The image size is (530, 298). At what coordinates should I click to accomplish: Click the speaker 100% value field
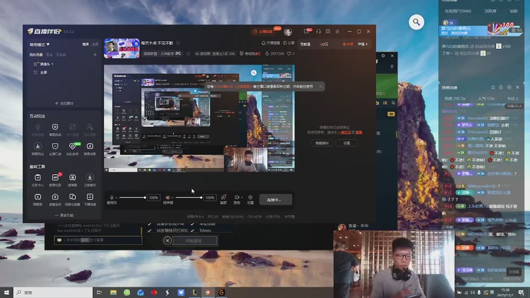pos(209,197)
